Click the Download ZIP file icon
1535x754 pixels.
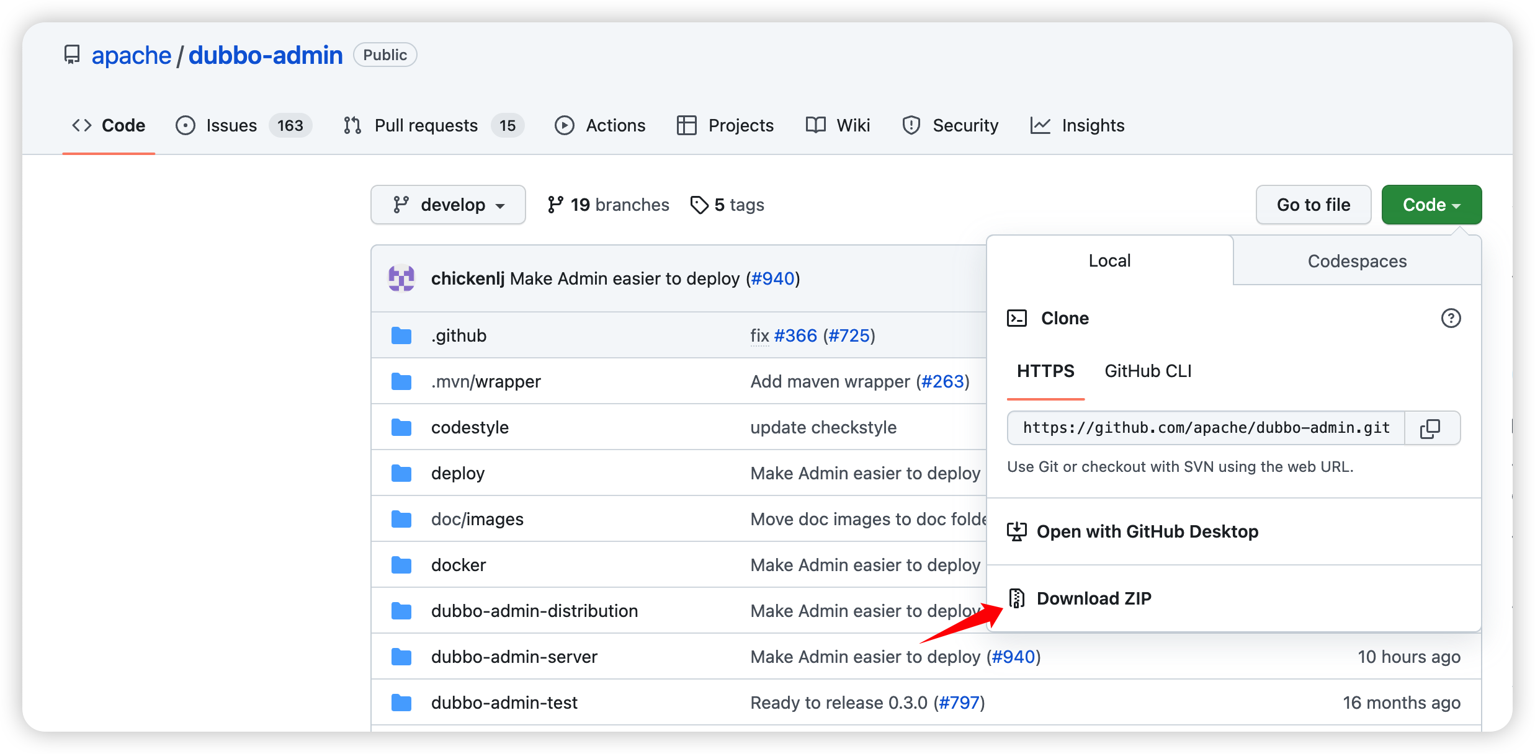1016,598
